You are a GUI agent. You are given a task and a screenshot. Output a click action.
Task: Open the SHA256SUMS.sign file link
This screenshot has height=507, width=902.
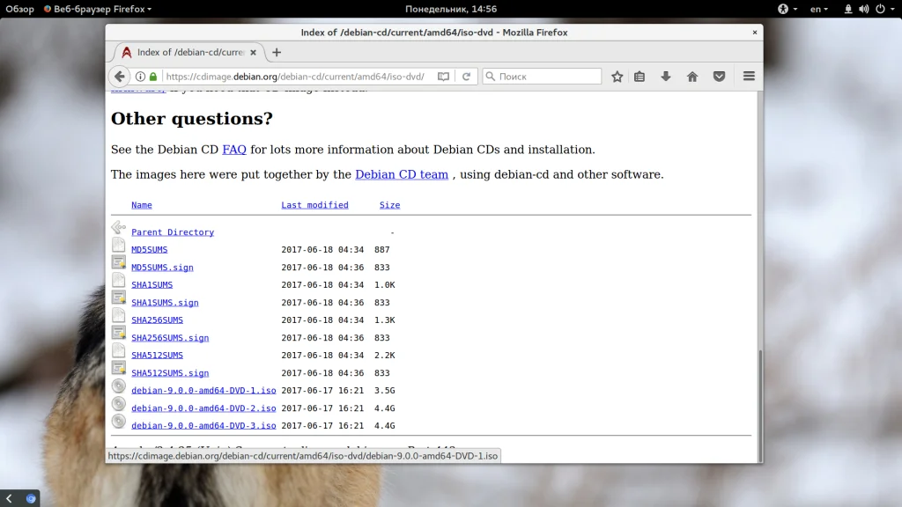click(170, 338)
